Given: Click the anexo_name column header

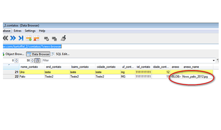Looking at the screenshot, I should (198, 67).
